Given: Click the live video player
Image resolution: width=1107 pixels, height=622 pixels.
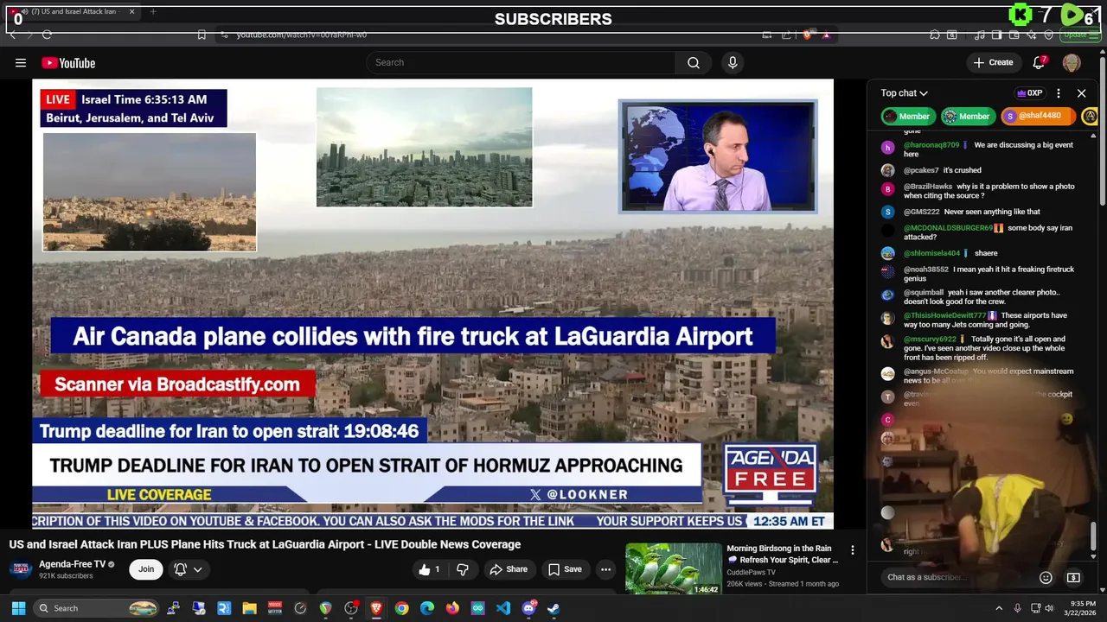Looking at the screenshot, I should [432, 304].
